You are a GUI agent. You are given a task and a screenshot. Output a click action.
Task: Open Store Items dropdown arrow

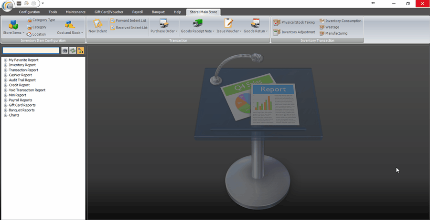[23, 33]
